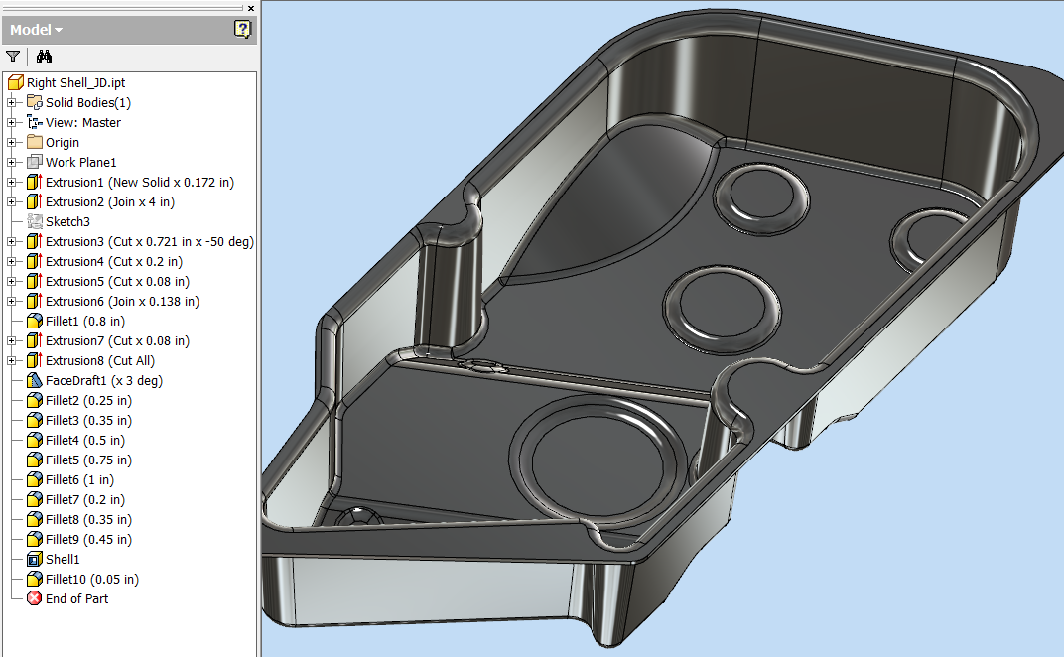1064x657 pixels.
Task: Select 'Sketch3' text in browser
Action: [67, 221]
